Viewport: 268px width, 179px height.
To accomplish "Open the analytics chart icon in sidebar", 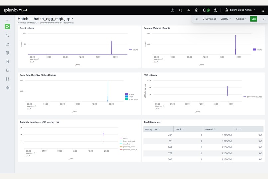I will pyautogui.click(x=7, y=44).
